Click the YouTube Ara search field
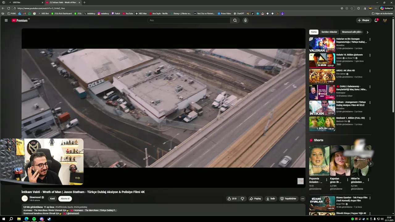Image resolution: width=395 pixels, height=222 pixels. 189,20
